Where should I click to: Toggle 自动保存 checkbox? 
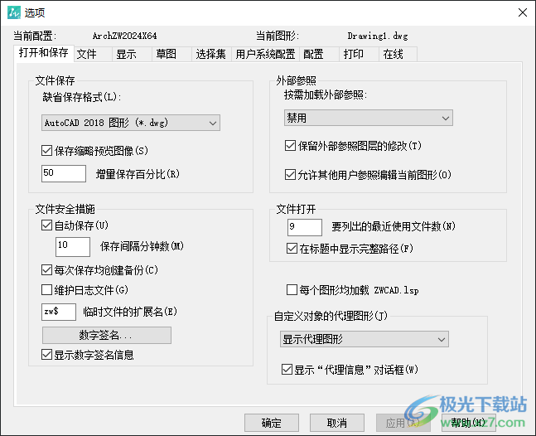(46, 225)
